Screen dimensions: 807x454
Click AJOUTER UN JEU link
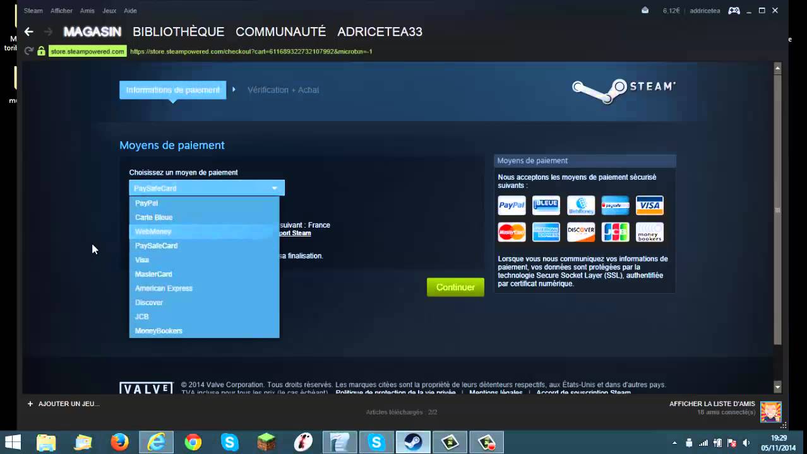69,404
